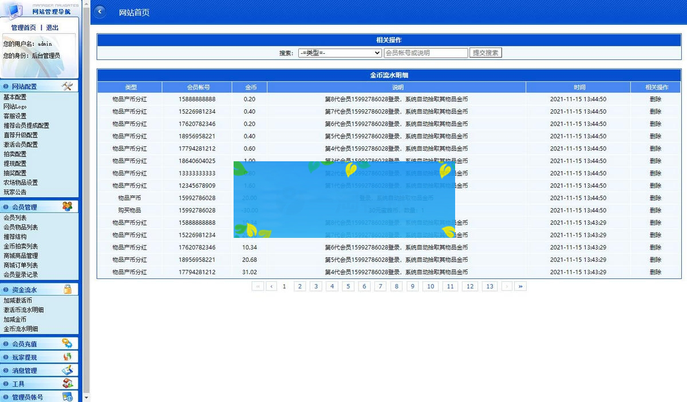This screenshot has height=402, width=687.
Task: Open 金币流水明细 in the sidebar
Action: (x=21, y=329)
